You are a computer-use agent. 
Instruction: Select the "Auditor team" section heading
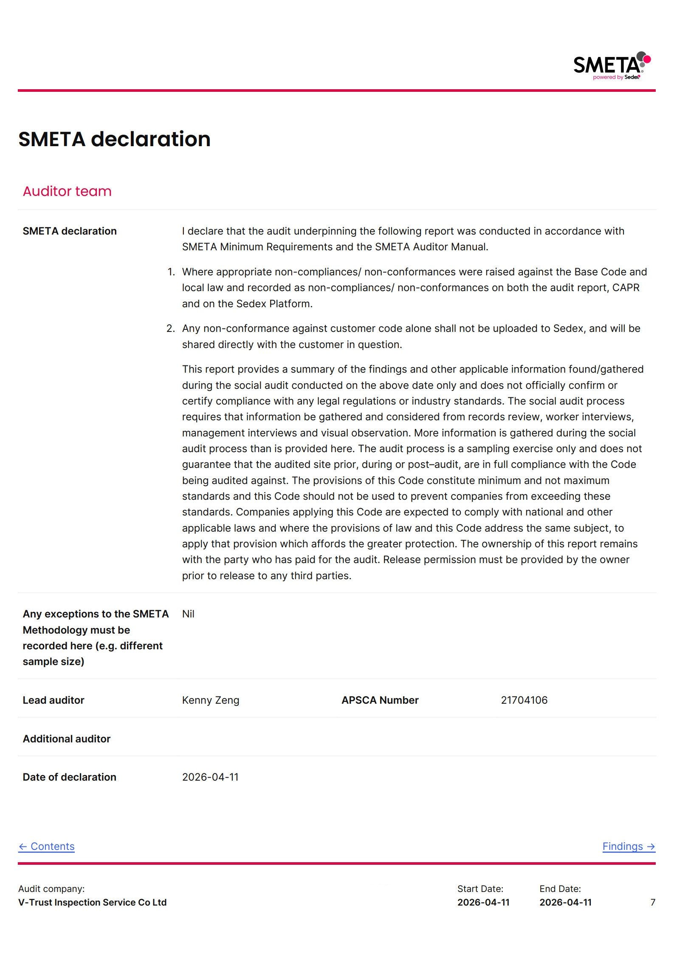(x=67, y=191)
